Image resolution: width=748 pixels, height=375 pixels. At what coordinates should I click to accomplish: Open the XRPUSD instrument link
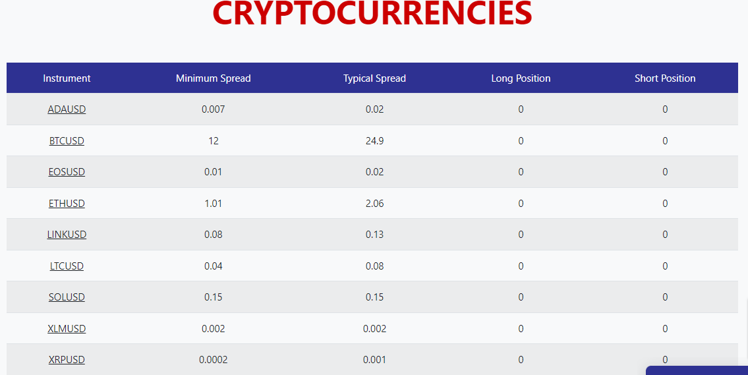pos(67,359)
